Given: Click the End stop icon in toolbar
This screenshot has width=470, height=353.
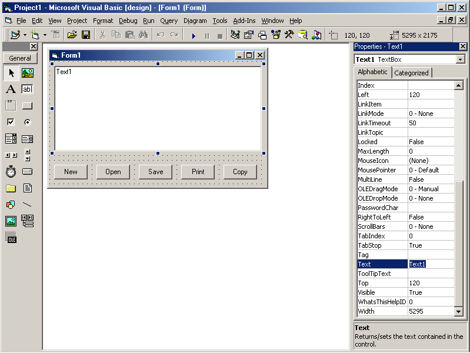Looking at the screenshot, I should tap(220, 36).
